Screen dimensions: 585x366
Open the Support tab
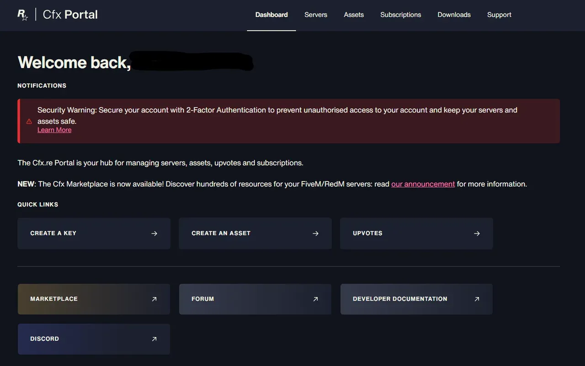click(499, 15)
